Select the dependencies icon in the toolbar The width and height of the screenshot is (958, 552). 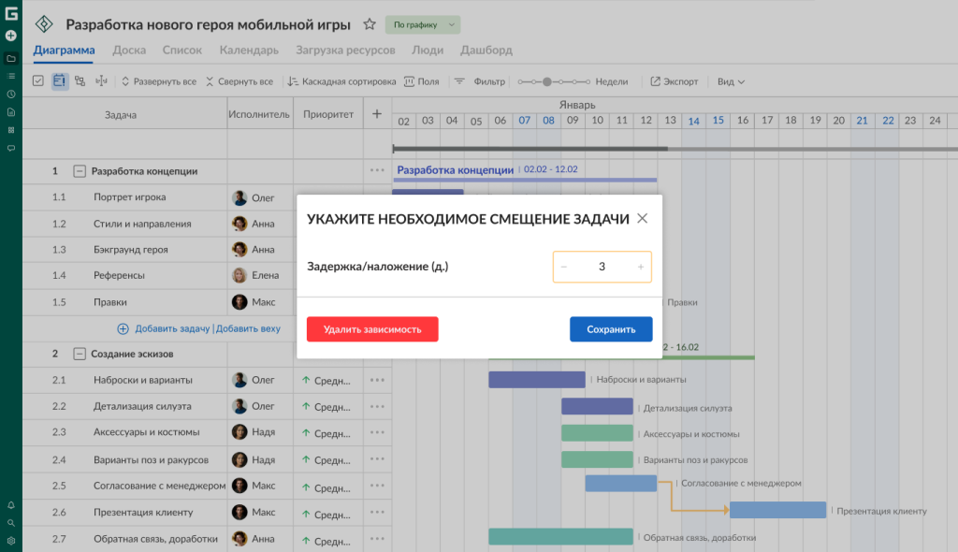click(x=79, y=81)
